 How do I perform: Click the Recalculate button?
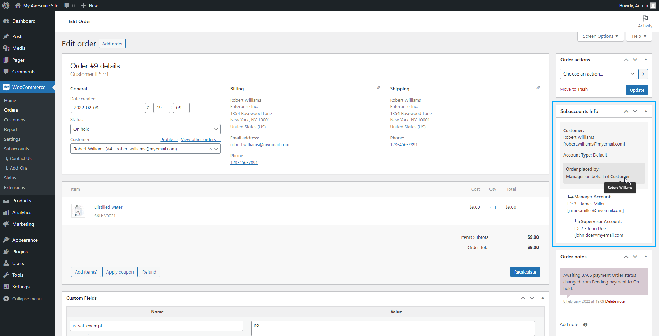click(525, 272)
